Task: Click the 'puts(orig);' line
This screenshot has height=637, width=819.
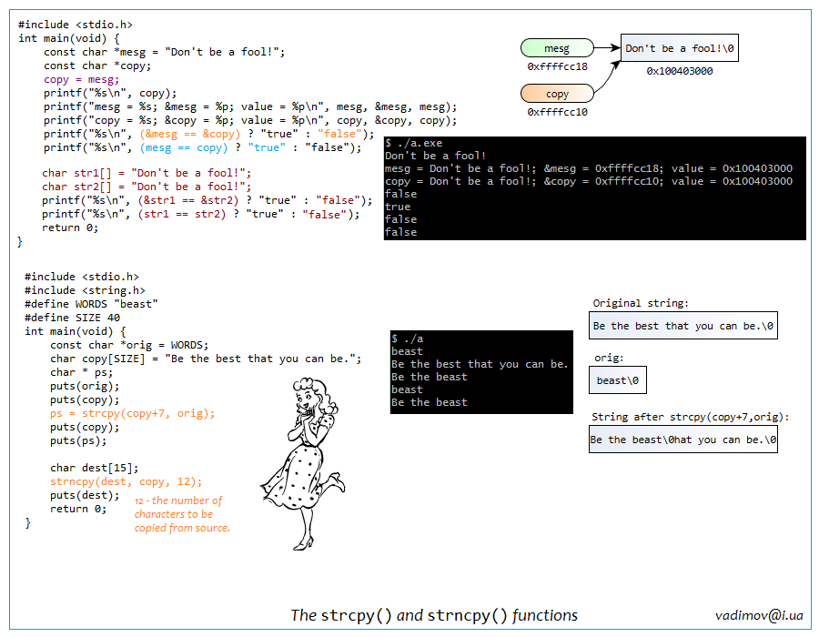Action: (x=85, y=386)
